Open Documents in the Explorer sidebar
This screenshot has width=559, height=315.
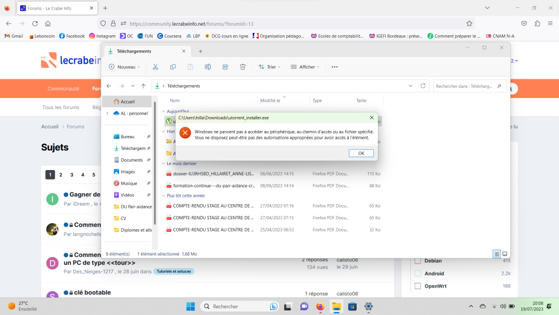point(131,160)
